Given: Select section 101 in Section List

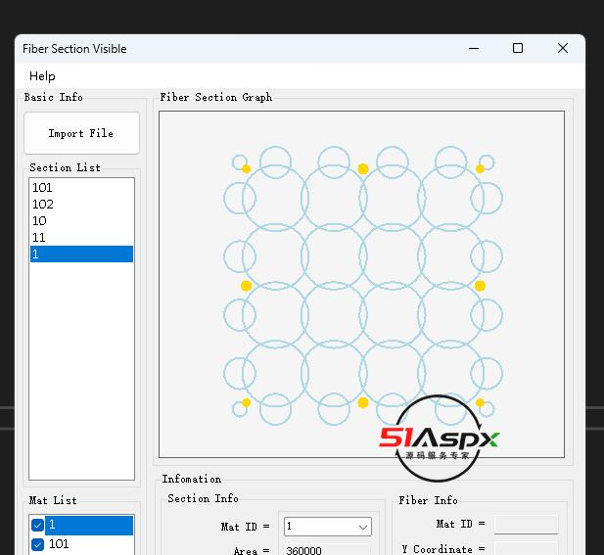Looking at the screenshot, I should point(81,188).
